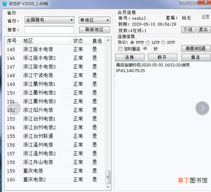The width and height of the screenshot is (211, 192).
Task: Select row 浙江台州电信2
Action: (55, 128)
